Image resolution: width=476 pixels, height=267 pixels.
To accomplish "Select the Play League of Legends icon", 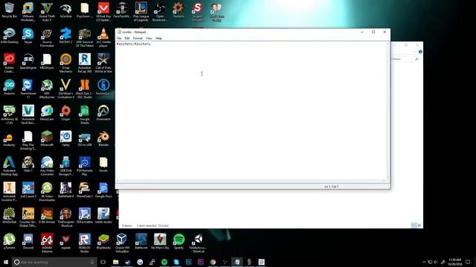I will pyautogui.click(x=141, y=12).
